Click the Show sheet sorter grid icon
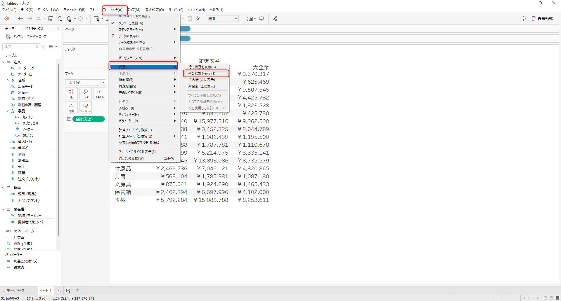 coord(545,298)
